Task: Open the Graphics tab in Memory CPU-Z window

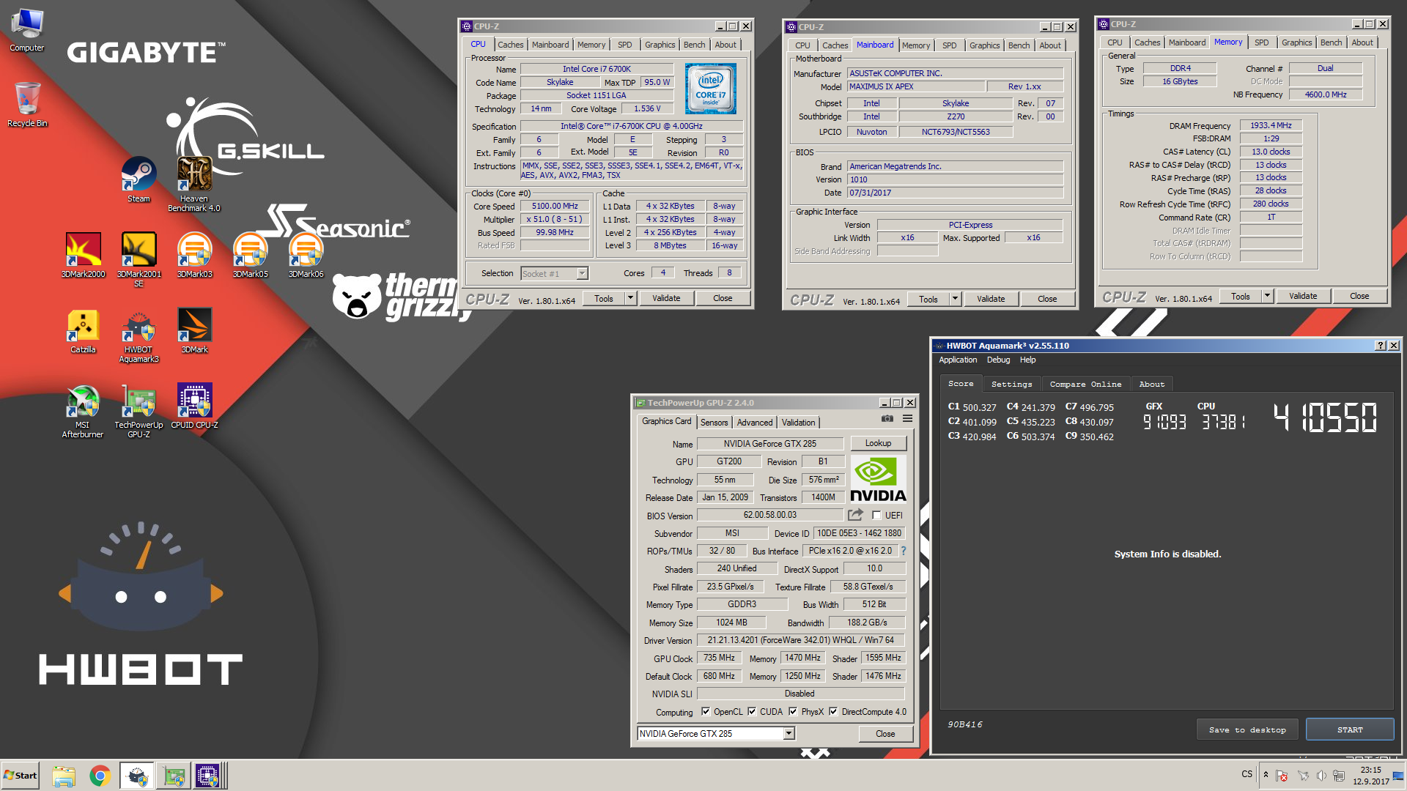Action: pyautogui.click(x=1296, y=42)
